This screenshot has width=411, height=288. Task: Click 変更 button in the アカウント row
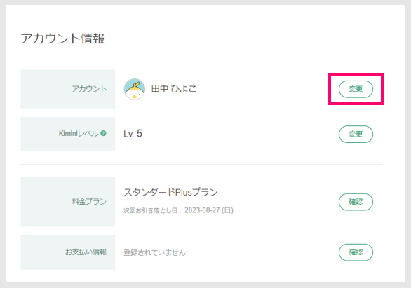pyautogui.click(x=356, y=89)
